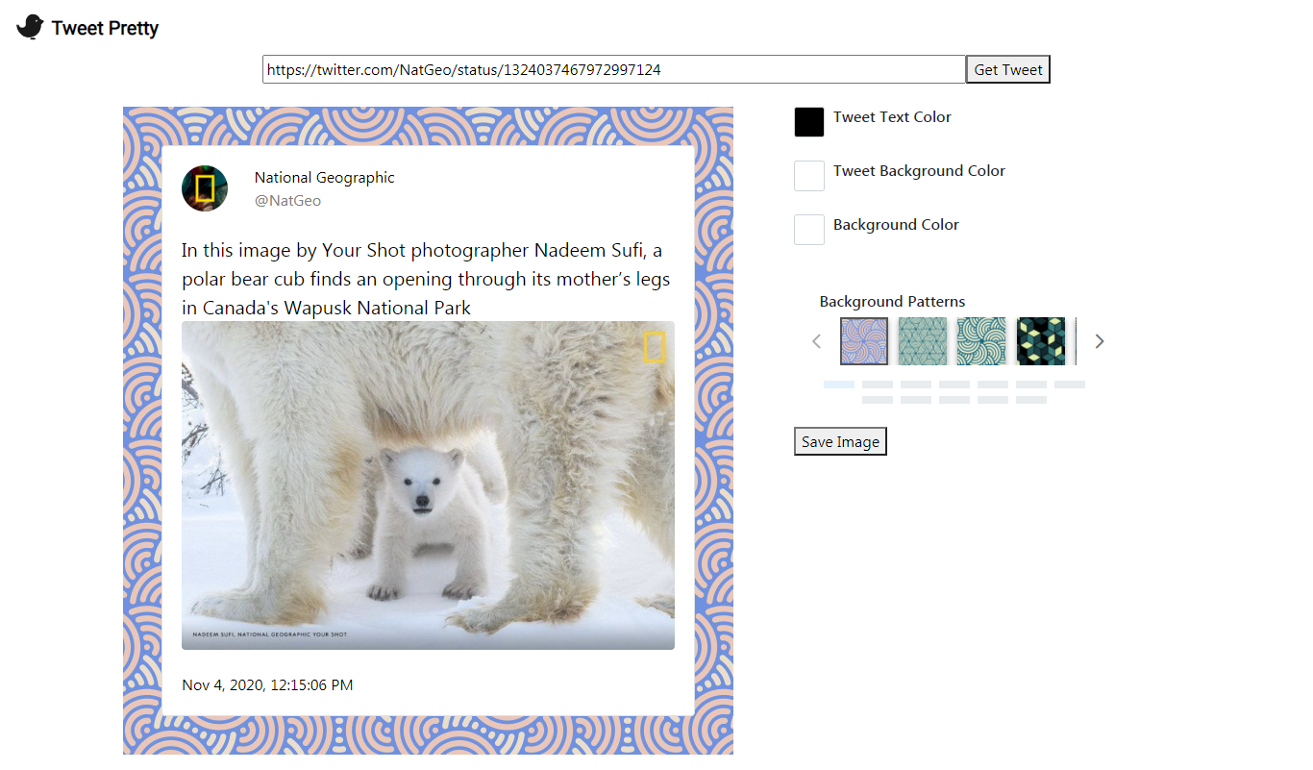
Task: Open the Tweet Text Color picker
Action: pos(809,122)
